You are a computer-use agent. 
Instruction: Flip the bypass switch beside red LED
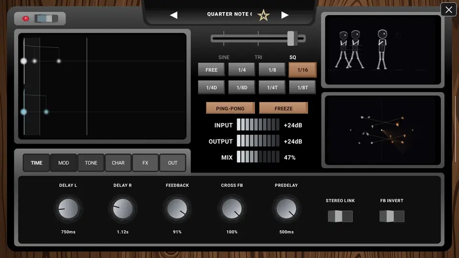pyautogui.click(x=46, y=19)
